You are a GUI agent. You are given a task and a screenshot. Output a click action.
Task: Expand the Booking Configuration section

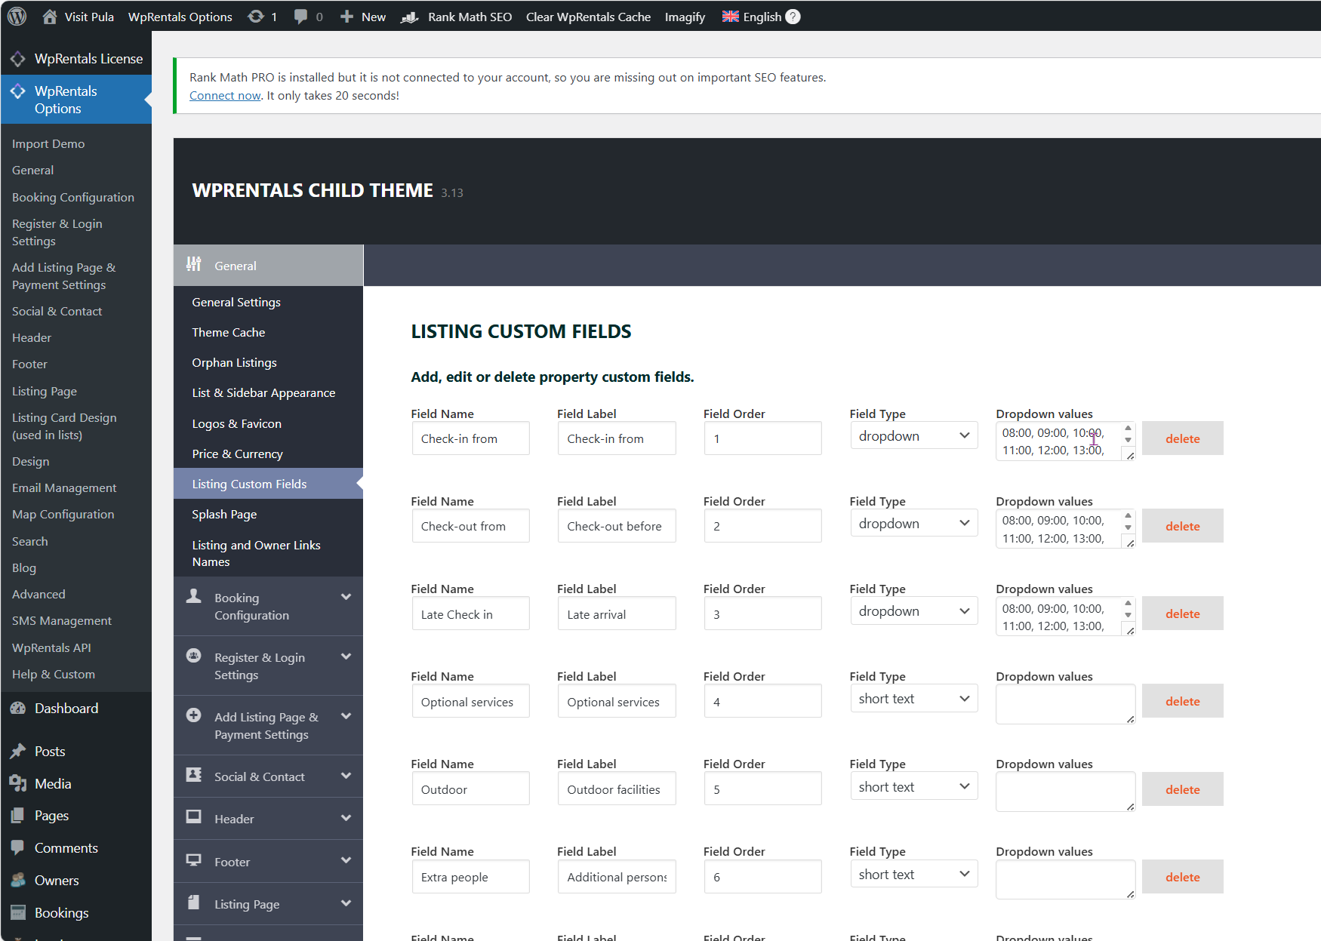346,598
